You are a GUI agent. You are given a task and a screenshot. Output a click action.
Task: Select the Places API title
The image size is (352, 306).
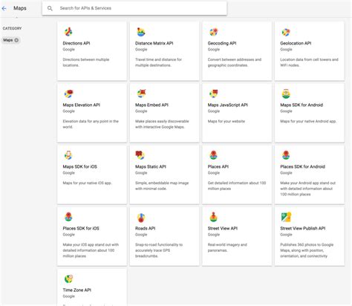[x=218, y=166]
